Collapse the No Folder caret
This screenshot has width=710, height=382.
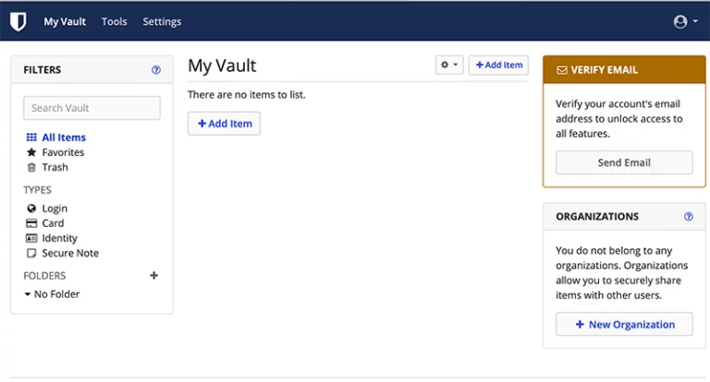(28, 294)
